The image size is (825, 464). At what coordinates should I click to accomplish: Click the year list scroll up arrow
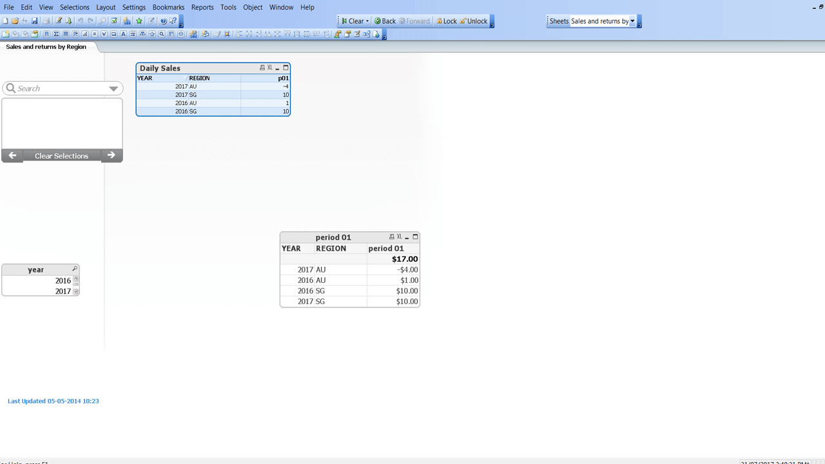(76, 279)
